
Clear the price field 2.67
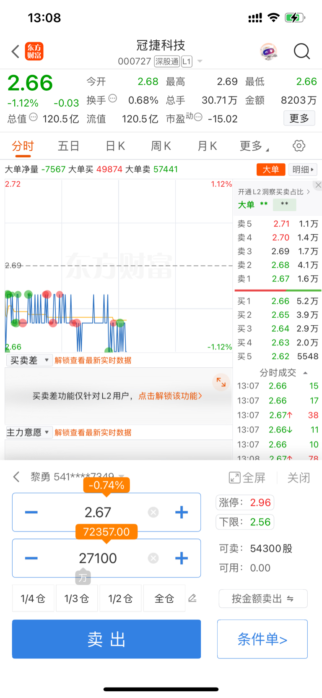(x=153, y=512)
